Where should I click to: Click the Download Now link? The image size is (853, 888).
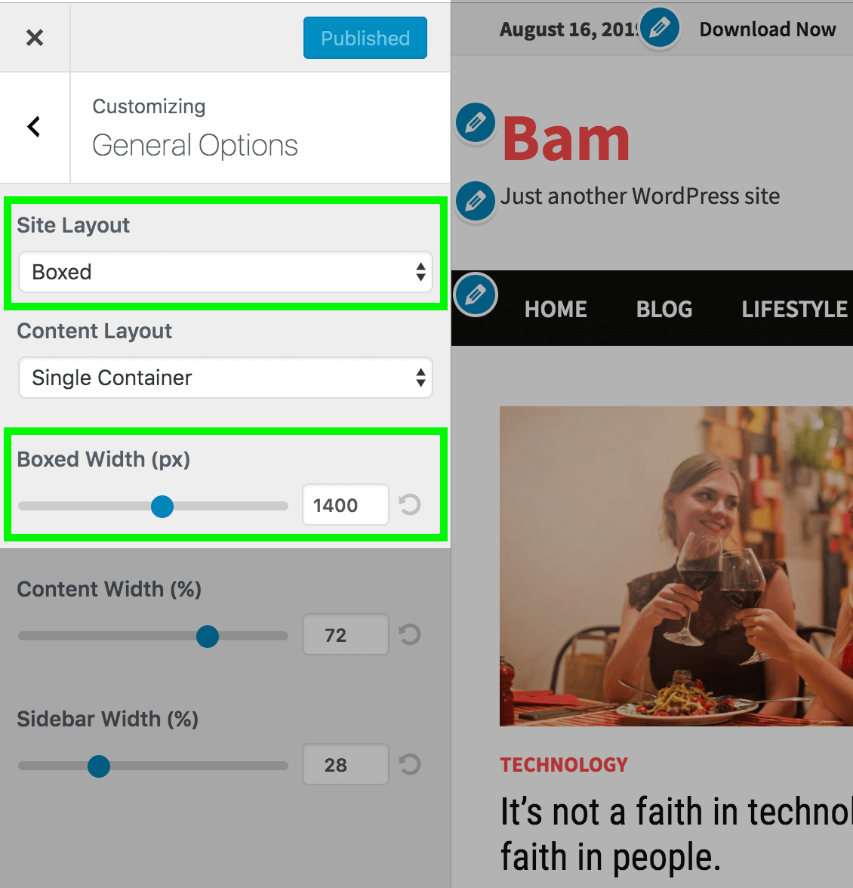click(x=767, y=29)
